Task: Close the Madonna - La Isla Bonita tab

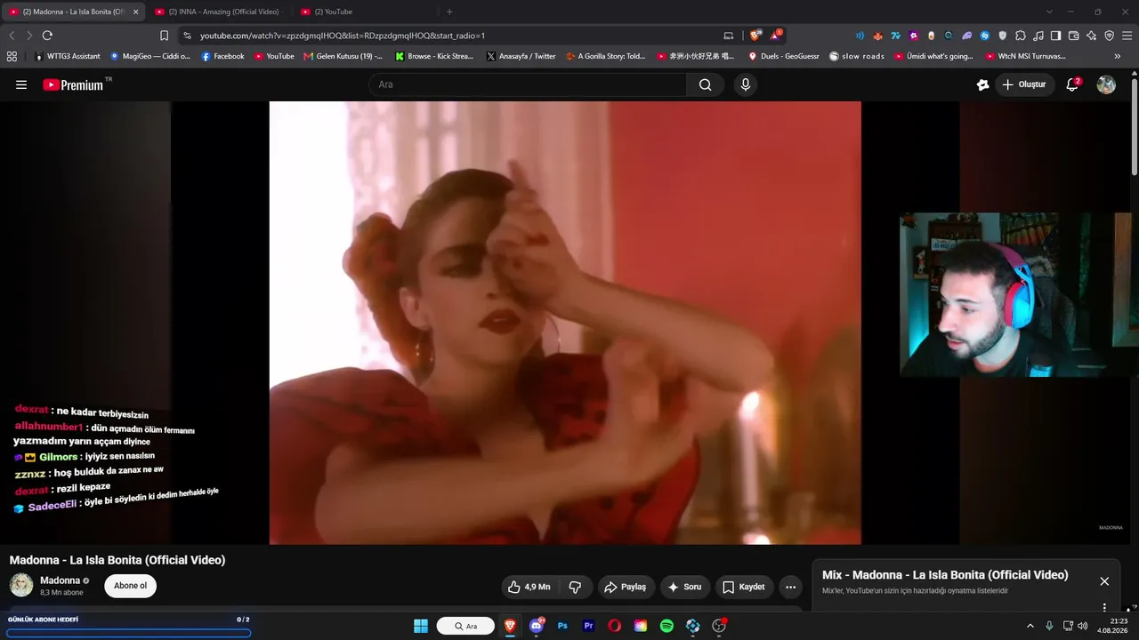Action: click(135, 12)
